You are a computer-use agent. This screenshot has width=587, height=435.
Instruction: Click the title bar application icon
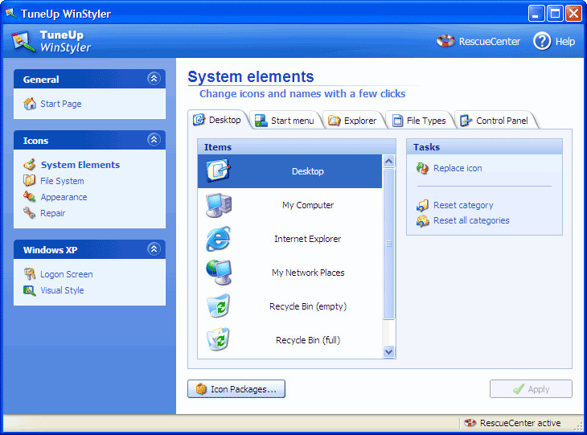11,14
